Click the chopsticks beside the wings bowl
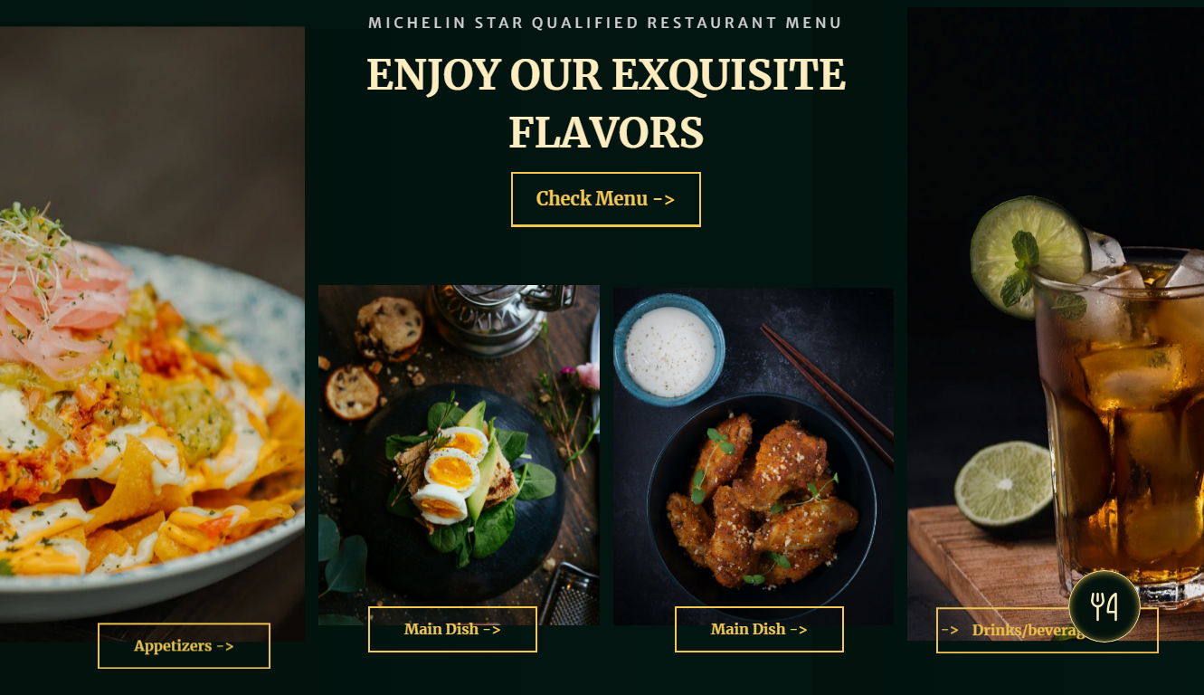This screenshot has width=1204, height=695. [826, 392]
